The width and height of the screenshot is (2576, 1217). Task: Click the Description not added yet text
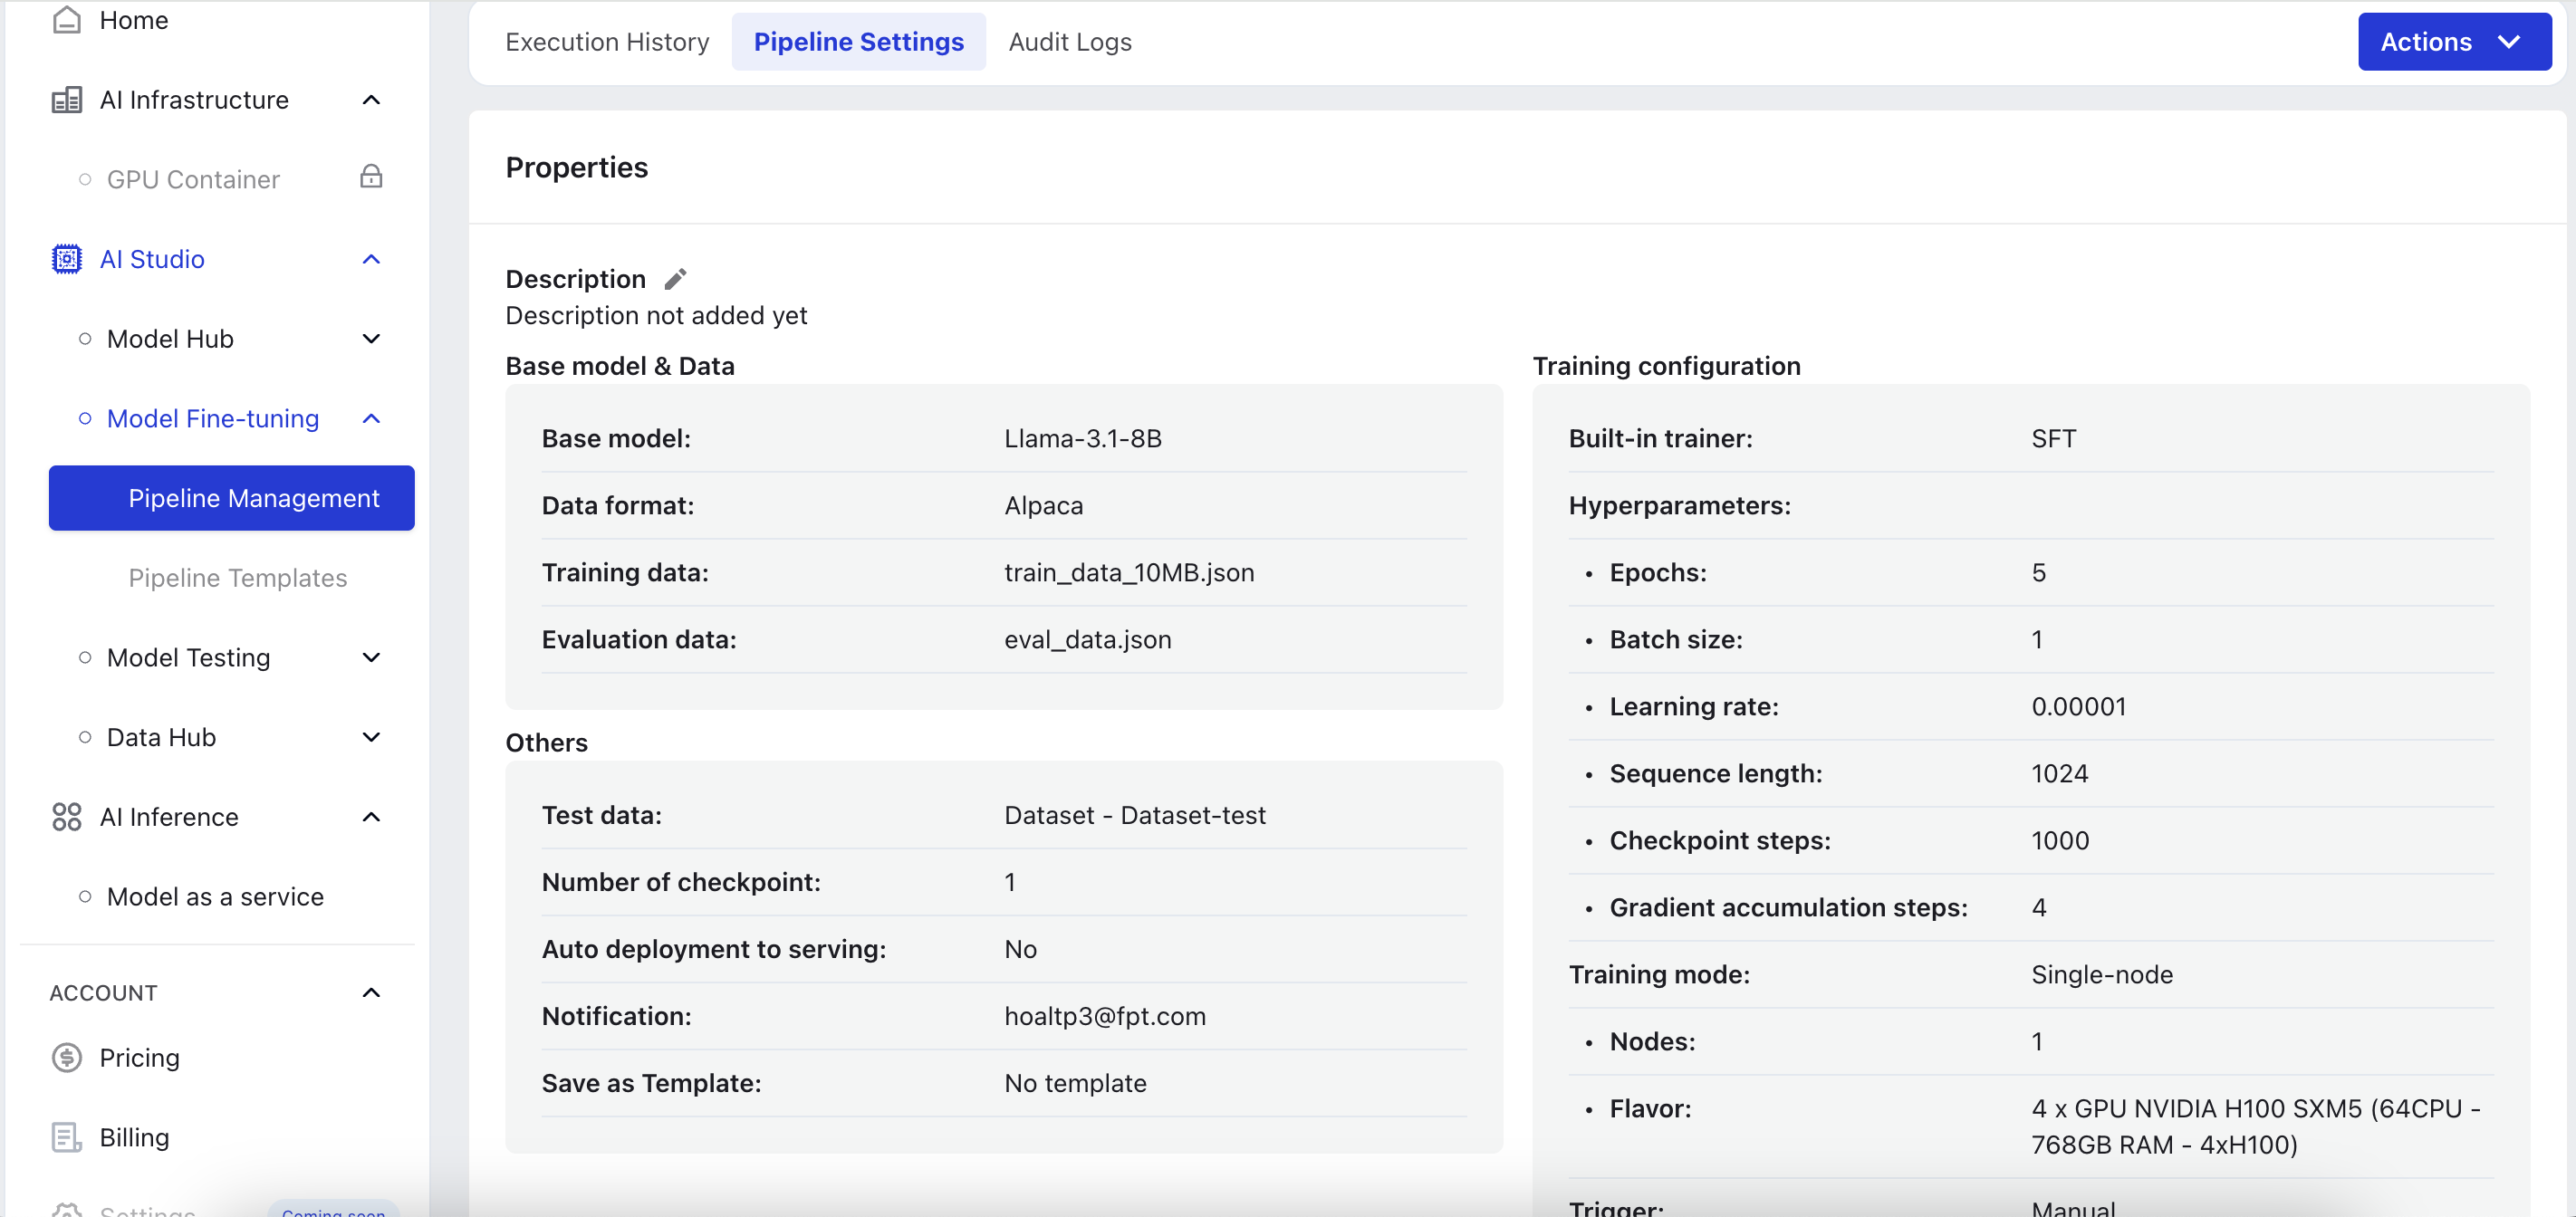[x=656, y=316]
